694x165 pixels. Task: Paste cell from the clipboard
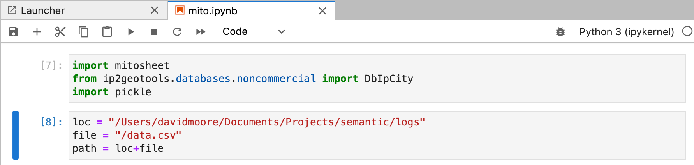coord(107,32)
